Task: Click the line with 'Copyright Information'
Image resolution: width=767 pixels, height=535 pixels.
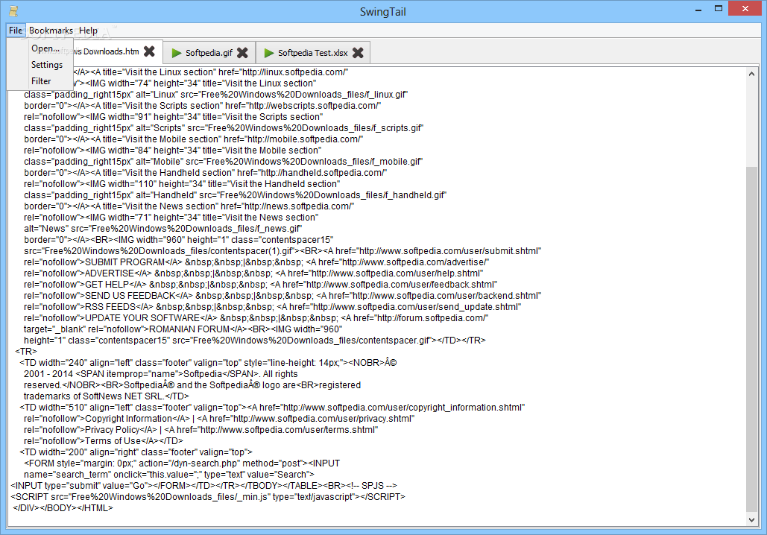Action: tap(219, 419)
